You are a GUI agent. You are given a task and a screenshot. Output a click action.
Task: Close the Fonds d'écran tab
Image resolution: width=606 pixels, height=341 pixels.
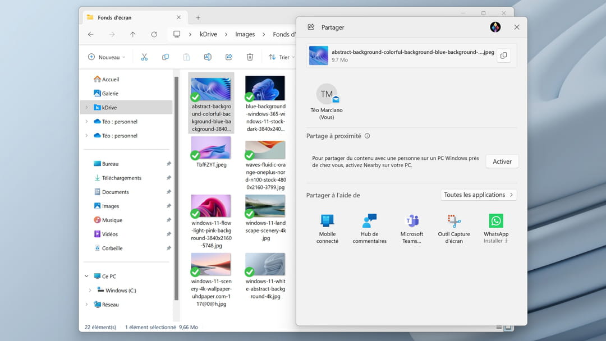(x=178, y=17)
